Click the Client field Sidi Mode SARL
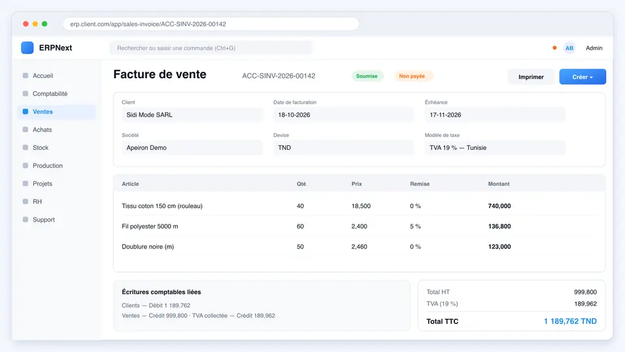The height and width of the screenshot is (352, 625). [x=191, y=115]
